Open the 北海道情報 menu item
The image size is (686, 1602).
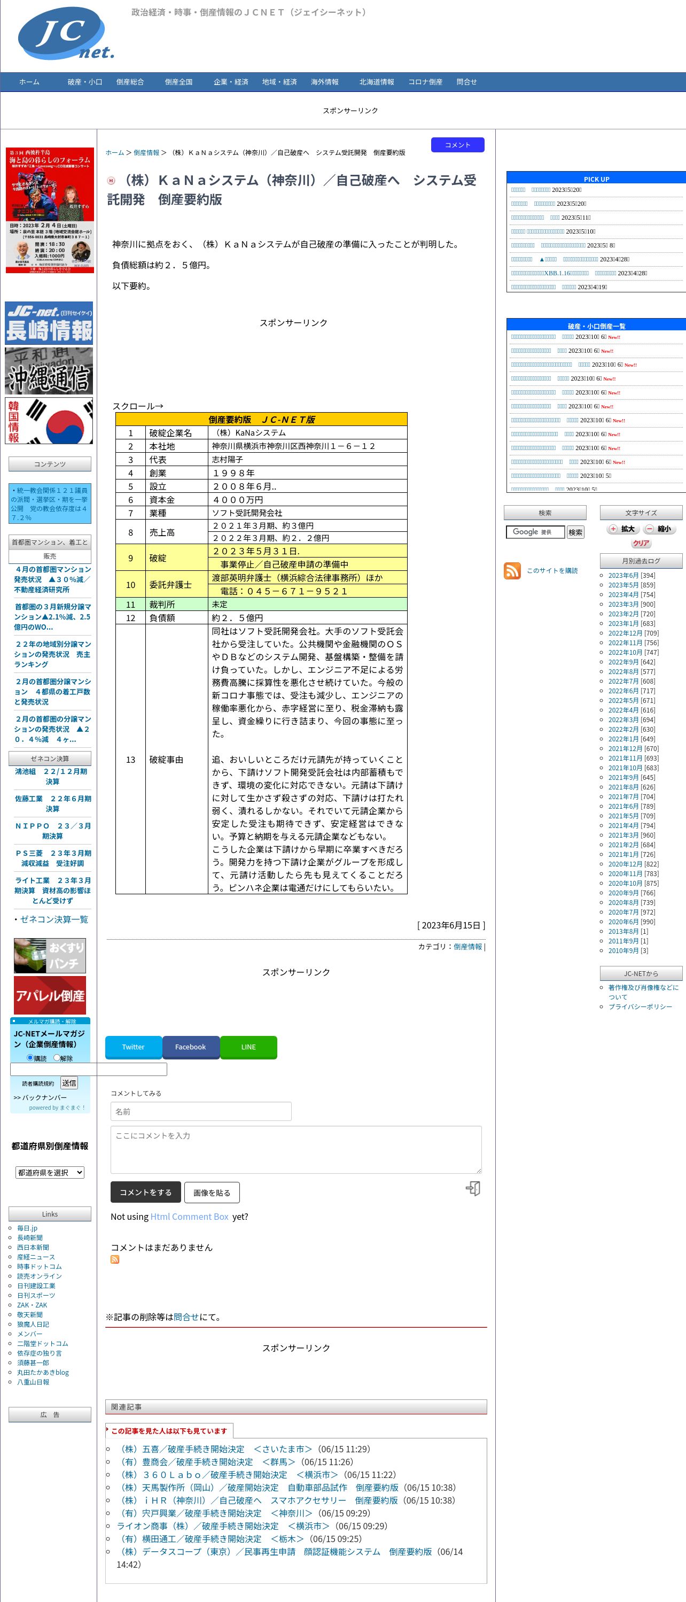(377, 81)
